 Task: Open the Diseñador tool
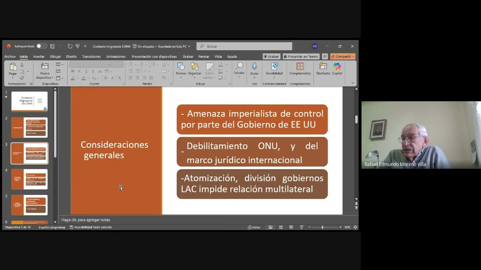tap(323, 67)
